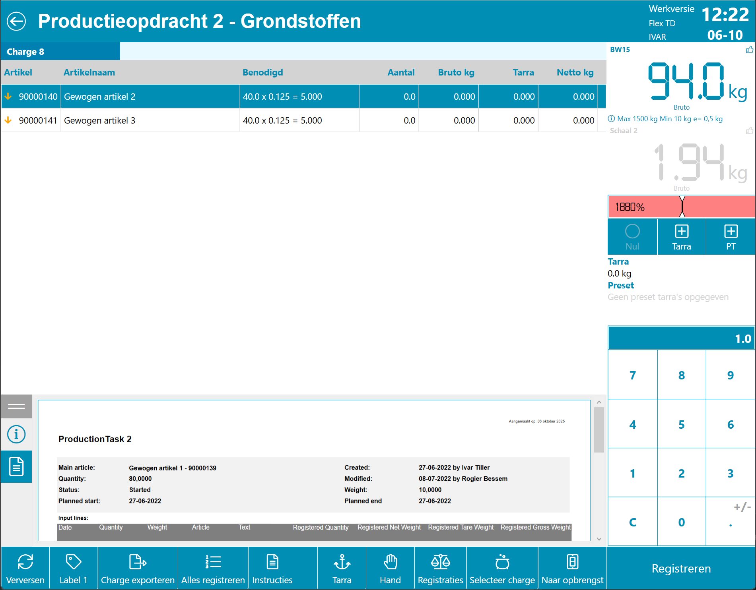This screenshot has height=590, width=756.
Task: Click the document preview scrollbar thumb
Action: point(599,430)
